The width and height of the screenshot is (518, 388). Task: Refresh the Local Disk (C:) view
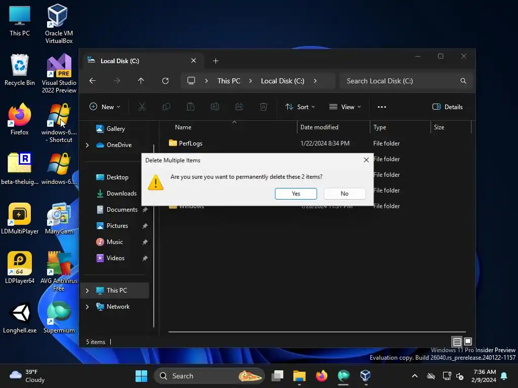[x=165, y=81]
